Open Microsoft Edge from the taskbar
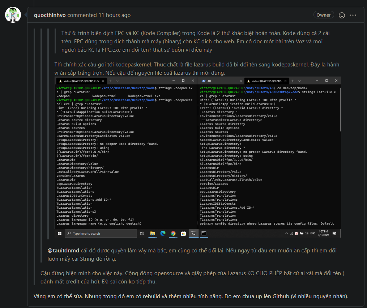This screenshot has height=308, width=367. pyautogui.click(x=163, y=234)
